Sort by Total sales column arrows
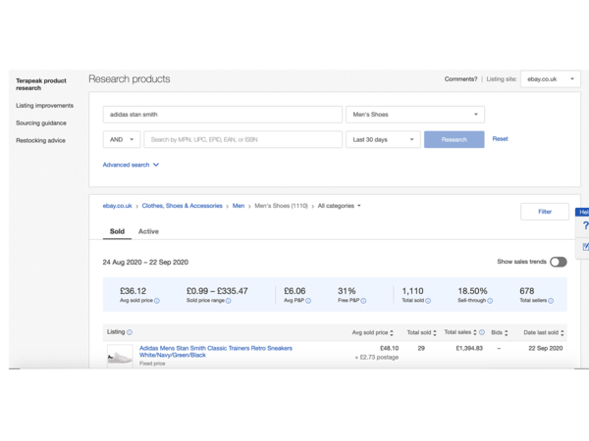The width and height of the screenshot is (589, 441). [x=475, y=332]
